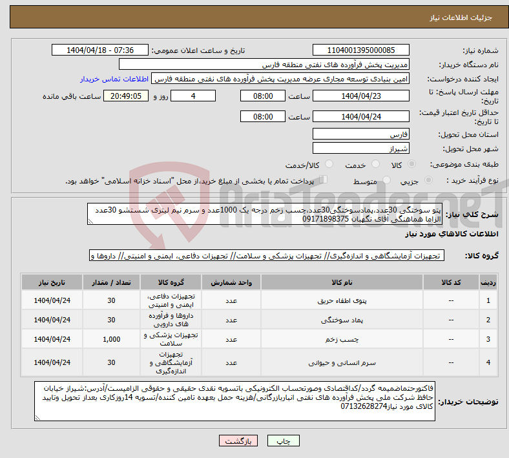Screen dimensions: 509x458
Task: Toggle the Islamic treasury payment checkbox
Action: click(x=324, y=180)
